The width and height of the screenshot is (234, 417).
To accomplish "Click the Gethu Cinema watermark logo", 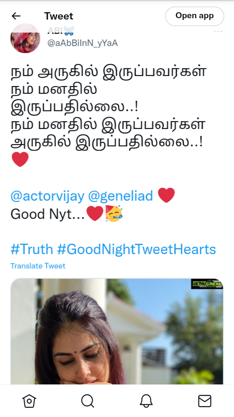I will coord(207,284).
